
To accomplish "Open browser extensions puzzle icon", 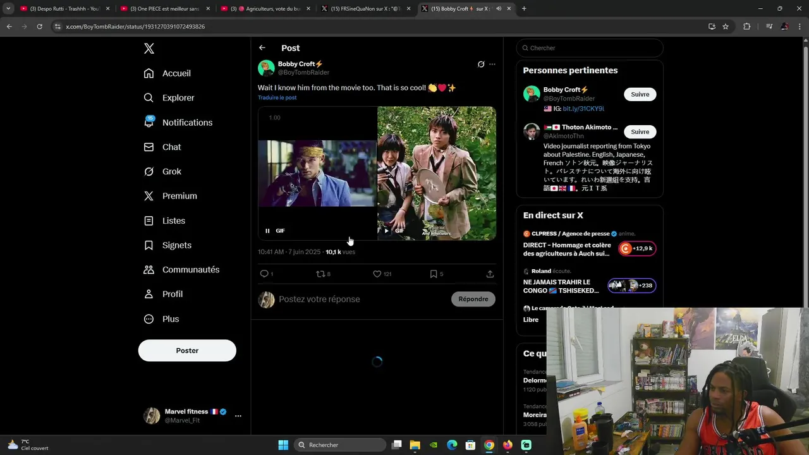I will click(x=747, y=27).
